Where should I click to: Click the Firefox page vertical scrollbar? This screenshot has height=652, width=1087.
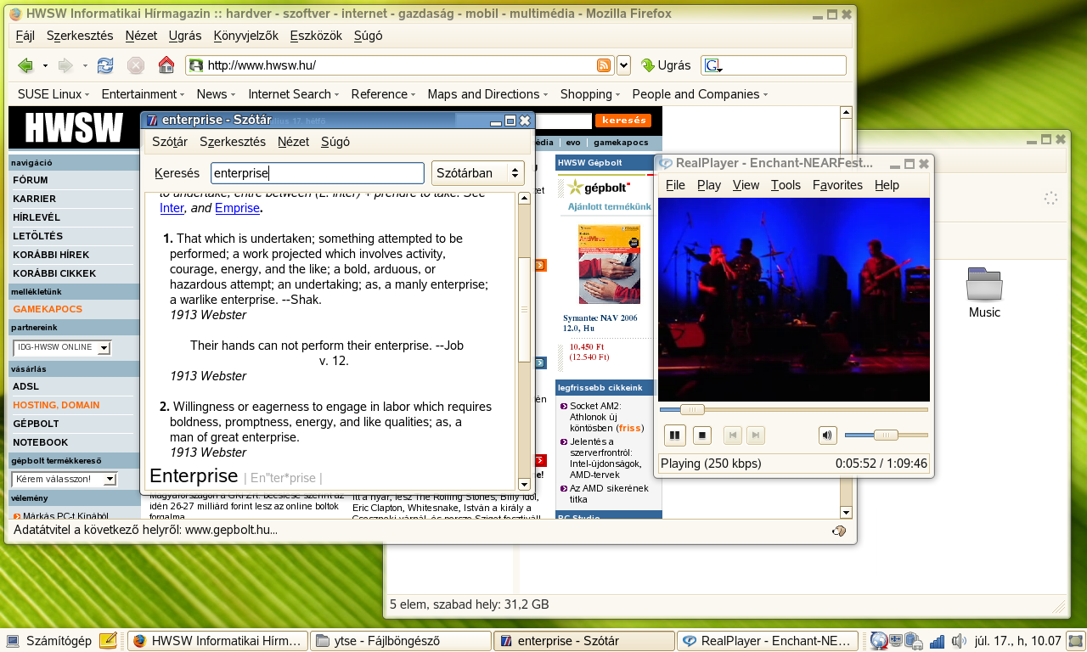[x=846, y=312]
